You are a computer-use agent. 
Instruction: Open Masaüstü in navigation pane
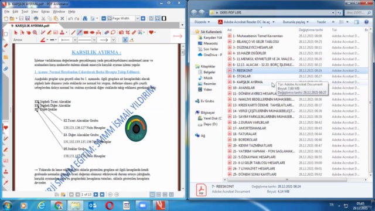[210, 43]
